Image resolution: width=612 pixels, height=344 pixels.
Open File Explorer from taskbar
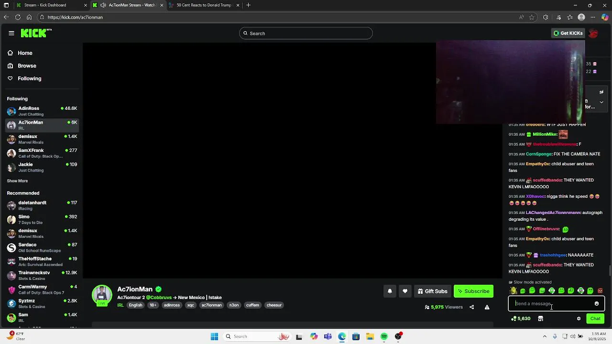tap(370, 336)
